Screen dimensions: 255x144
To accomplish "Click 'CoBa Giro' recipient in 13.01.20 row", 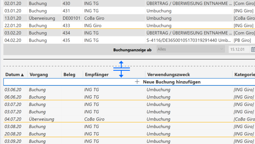I will (x=94, y=18).
